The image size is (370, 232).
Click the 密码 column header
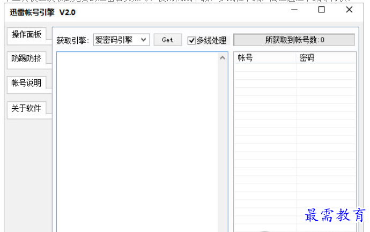point(325,58)
